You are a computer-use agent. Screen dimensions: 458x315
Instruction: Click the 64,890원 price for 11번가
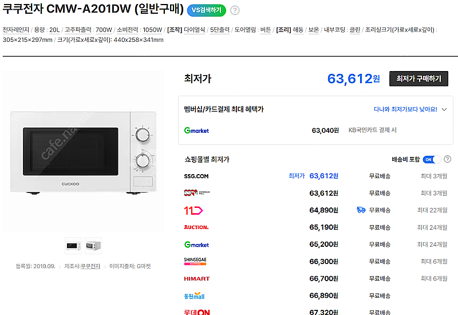coord(323,210)
